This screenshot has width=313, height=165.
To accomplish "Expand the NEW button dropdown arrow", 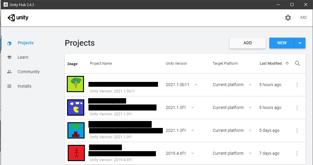I will 300,43.
